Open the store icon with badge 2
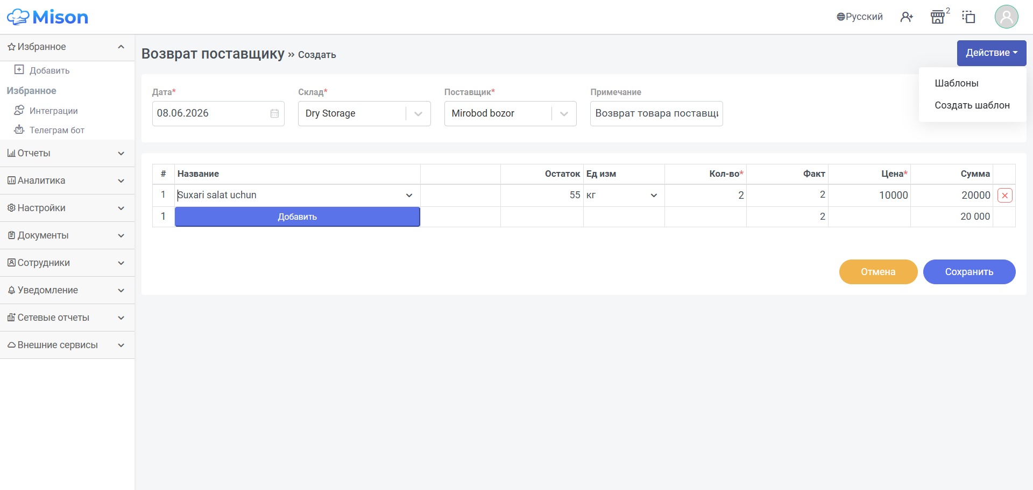Viewport: 1033px width, 490px height. 938,17
